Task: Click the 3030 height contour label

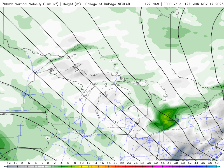Action: point(4,114)
